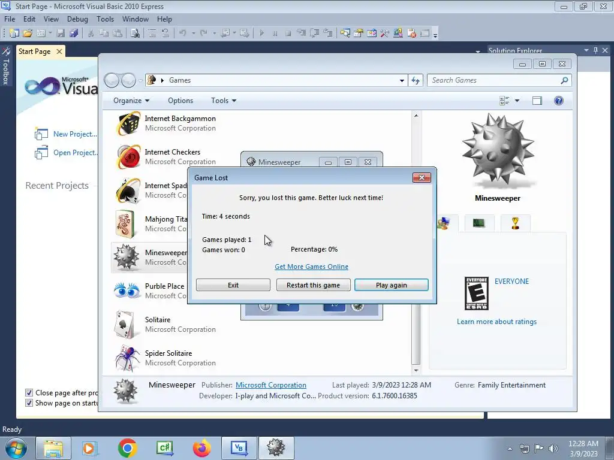The height and width of the screenshot is (460, 614).
Task: Expand the Tools dropdown in Games window
Action: click(x=224, y=101)
